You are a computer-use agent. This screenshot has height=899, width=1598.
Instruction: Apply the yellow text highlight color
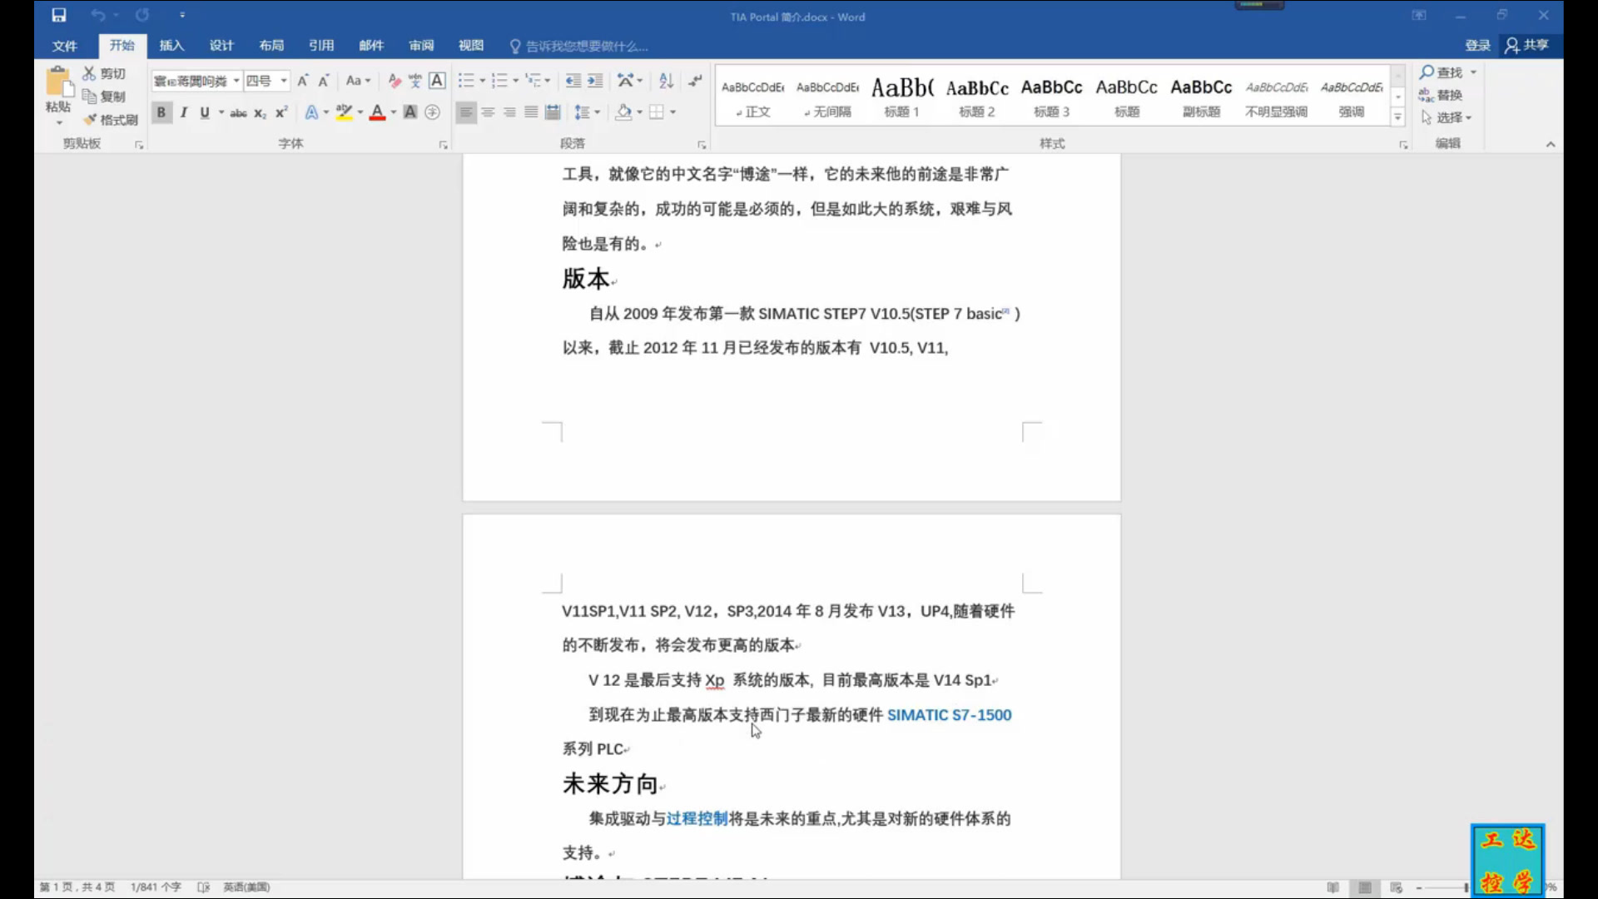[344, 112]
